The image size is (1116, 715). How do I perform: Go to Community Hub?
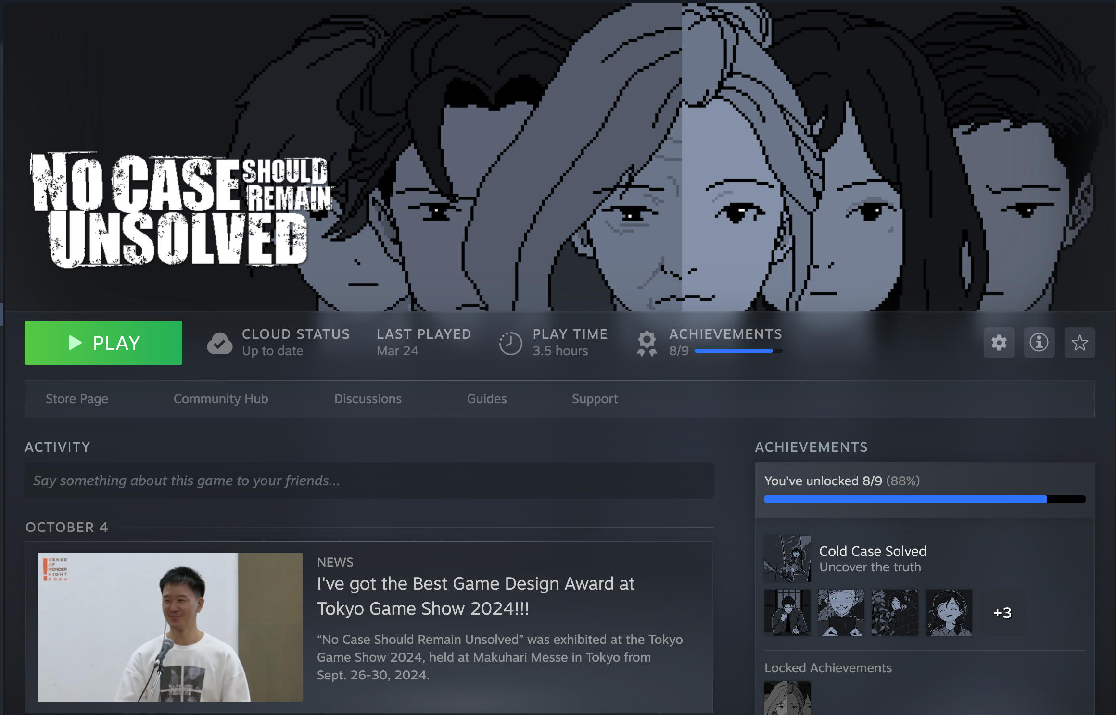coord(221,399)
